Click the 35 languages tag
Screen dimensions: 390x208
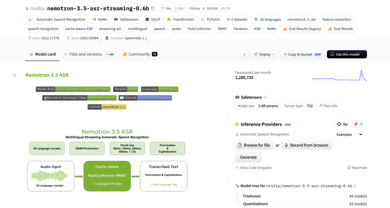pyautogui.click(x=267, y=19)
